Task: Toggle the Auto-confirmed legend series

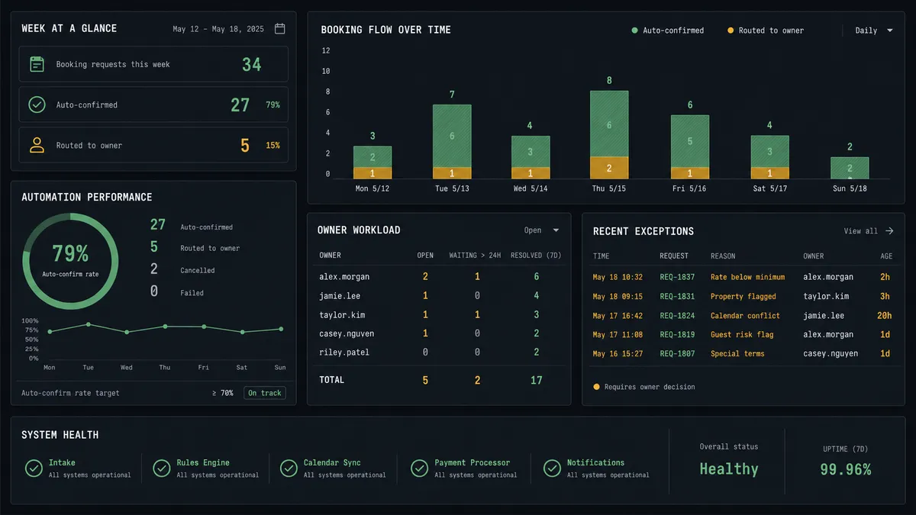Action: click(x=668, y=31)
